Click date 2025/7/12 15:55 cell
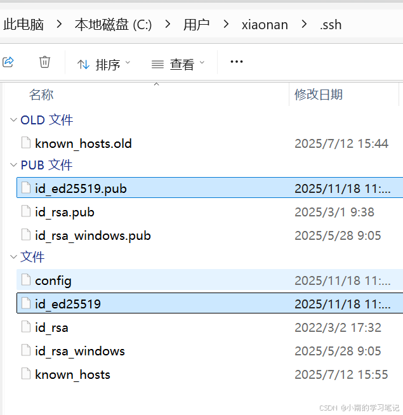This screenshot has width=403, height=415. pos(341,374)
